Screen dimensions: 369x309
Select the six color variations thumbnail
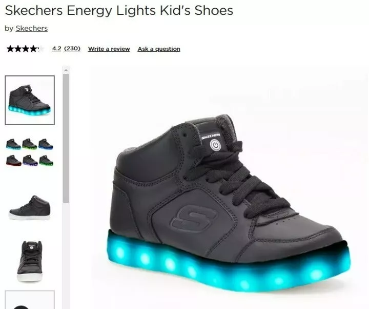[x=30, y=152]
